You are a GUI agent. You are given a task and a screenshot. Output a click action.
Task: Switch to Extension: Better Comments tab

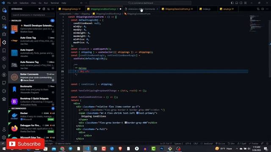[141, 9]
